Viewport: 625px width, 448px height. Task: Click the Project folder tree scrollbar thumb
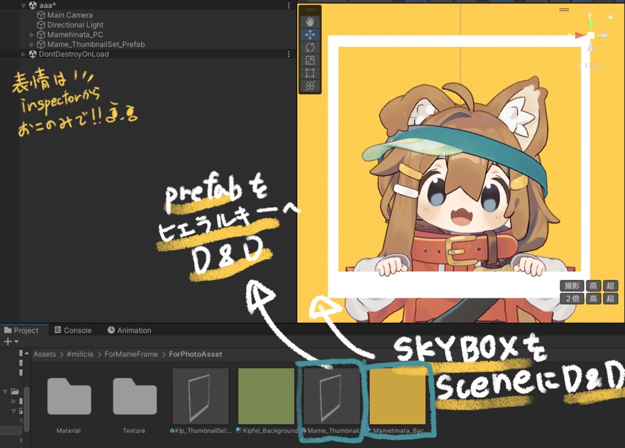(27, 409)
